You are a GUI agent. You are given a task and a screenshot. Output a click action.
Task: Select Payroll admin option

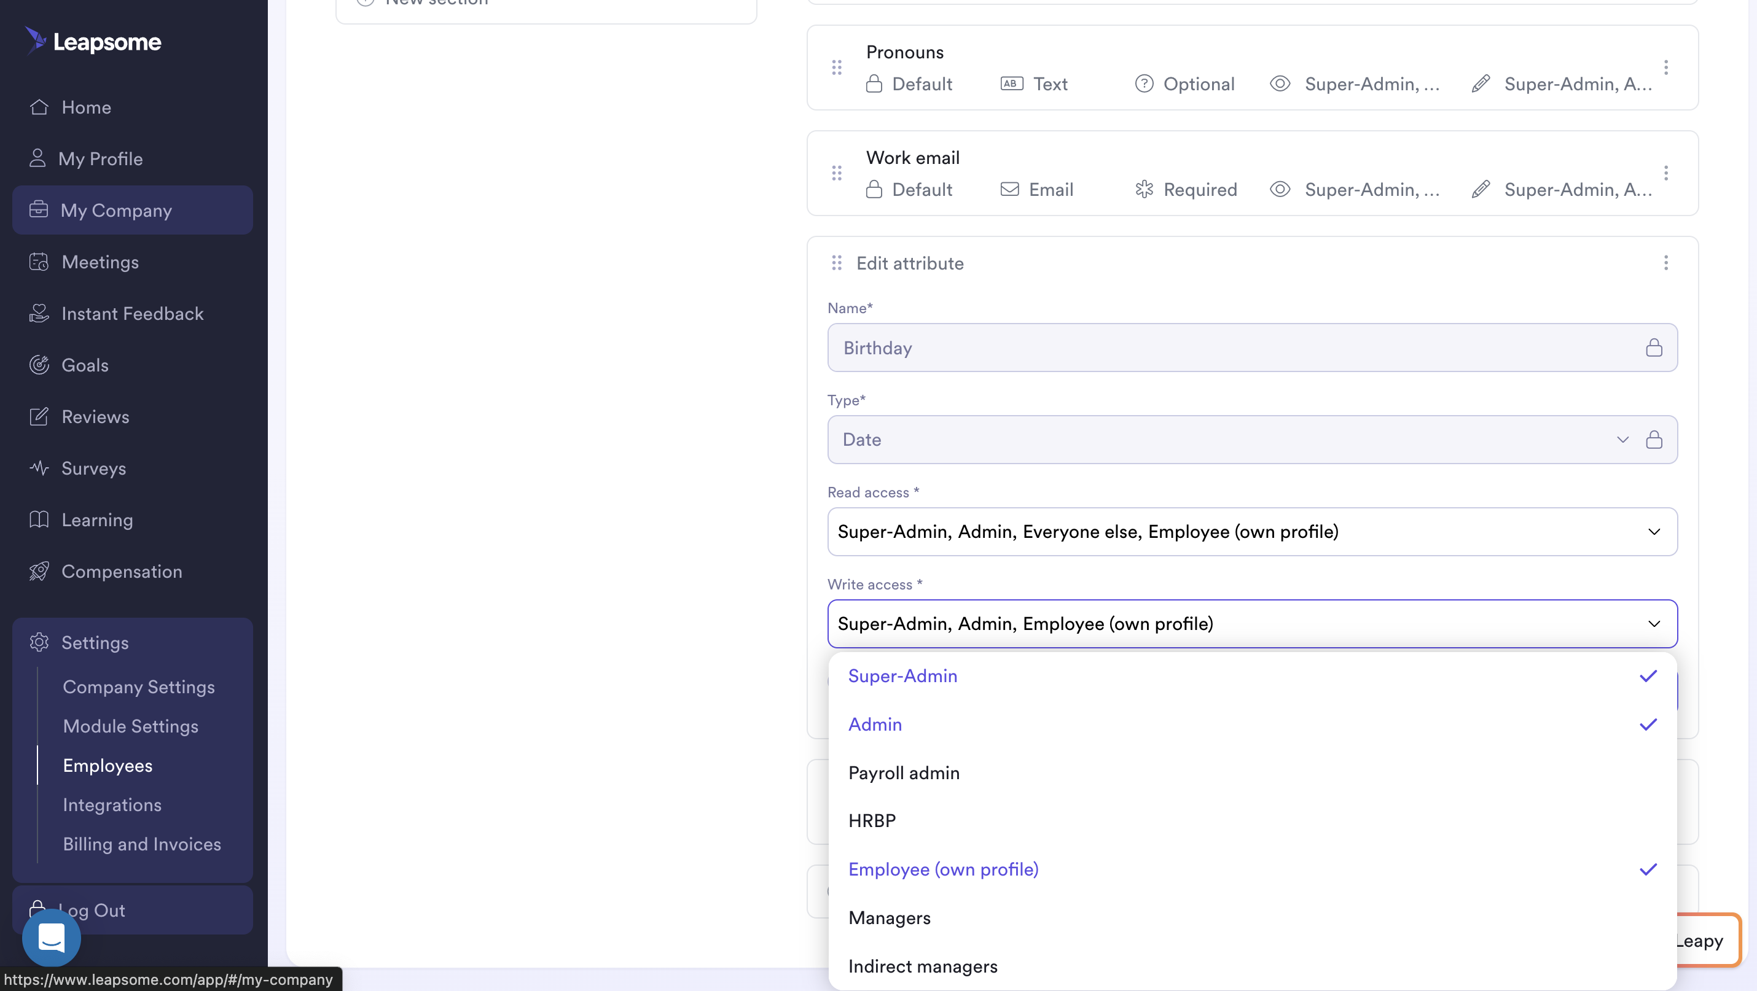[x=1252, y=773]
